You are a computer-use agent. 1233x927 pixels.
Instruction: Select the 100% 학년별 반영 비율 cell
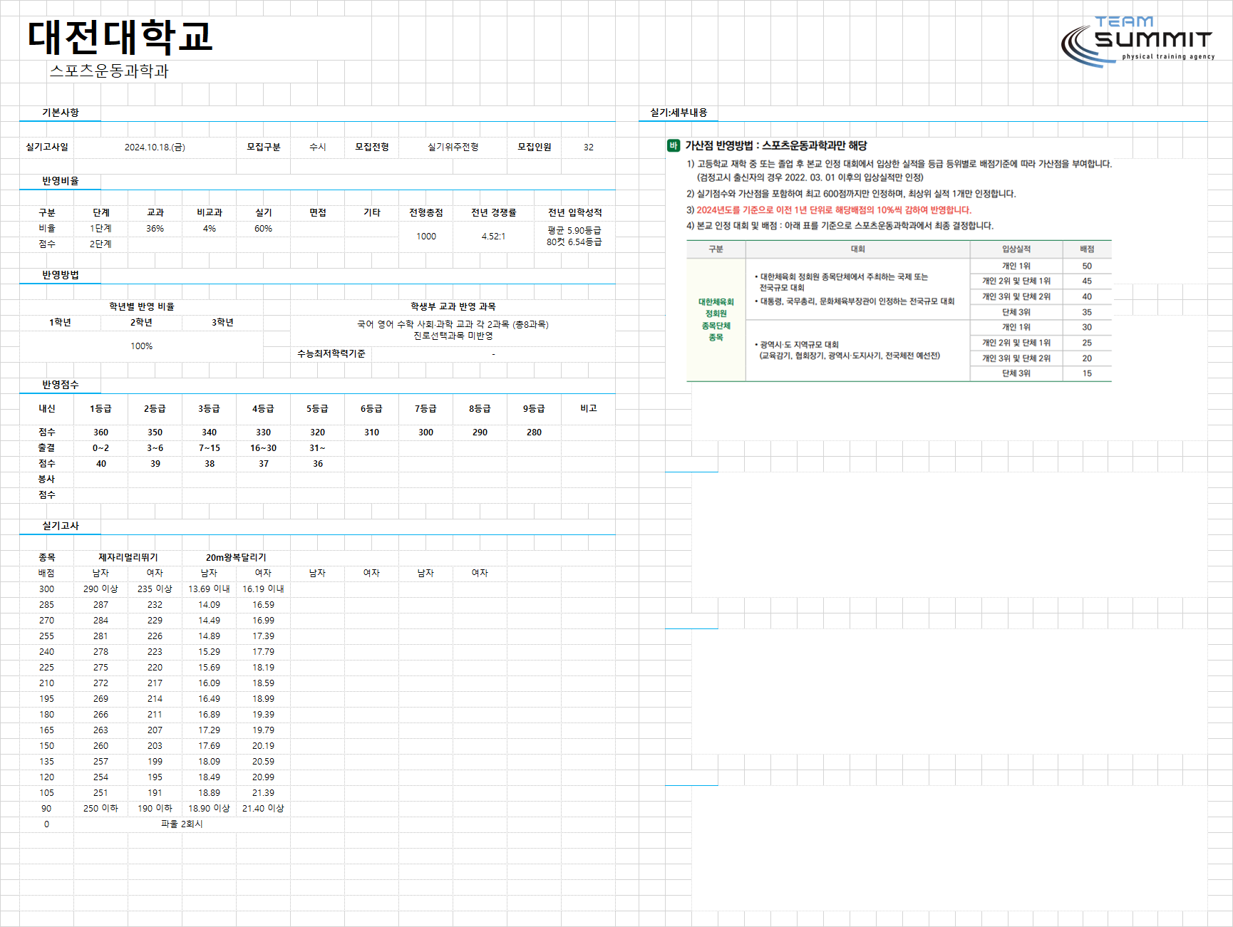click(141, 346)
